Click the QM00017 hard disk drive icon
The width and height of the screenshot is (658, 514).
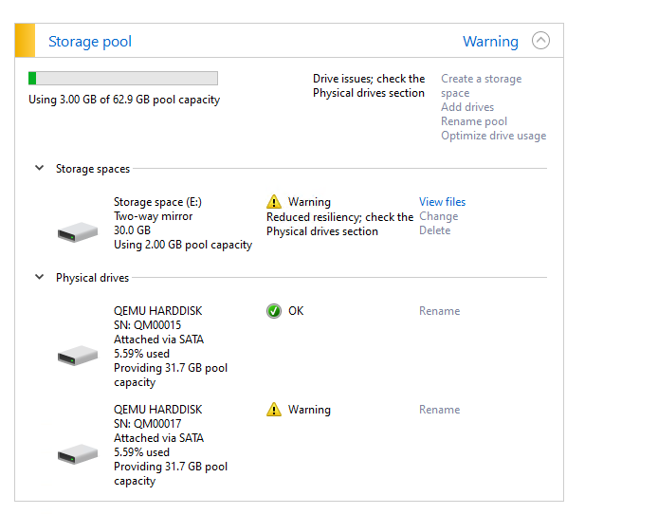(x=78, y=454)
